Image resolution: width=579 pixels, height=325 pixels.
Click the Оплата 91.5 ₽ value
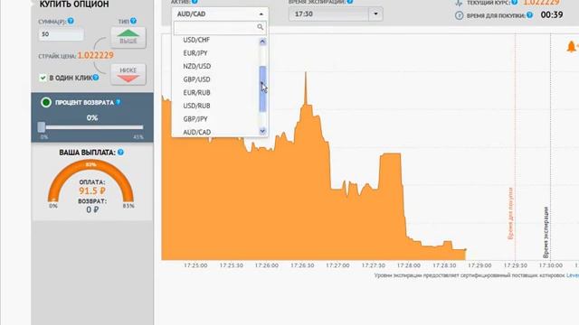tap(92, 190)
